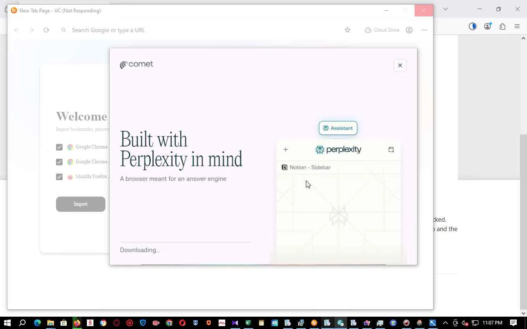Uncheck the first Google Chrome import checkbox
The image size is (527, 329).
pos(59,147)
